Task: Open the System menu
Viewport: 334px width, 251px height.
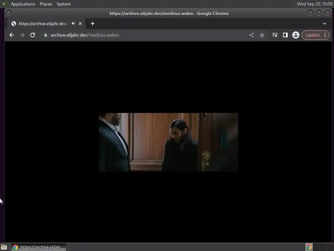Action: pyautogui.click(x=64, y=4)
